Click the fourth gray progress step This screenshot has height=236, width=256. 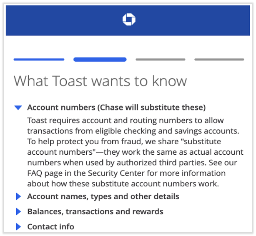[x=219, y=60]
